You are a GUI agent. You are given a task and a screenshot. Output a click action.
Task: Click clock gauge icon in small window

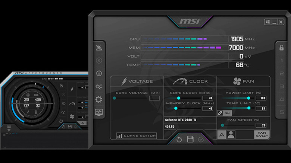click(72, 104)
